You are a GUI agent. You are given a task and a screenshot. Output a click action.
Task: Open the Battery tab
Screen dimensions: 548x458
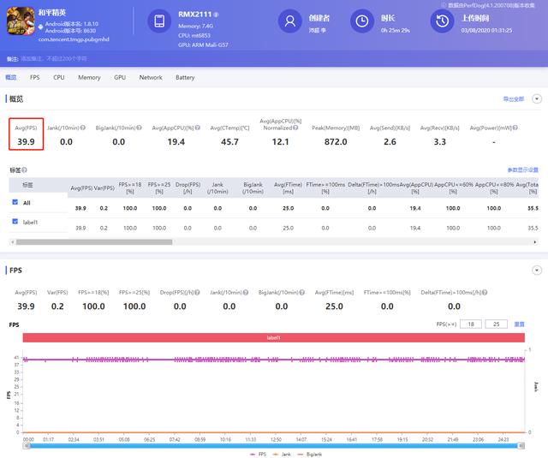click(x=185, y=77)
